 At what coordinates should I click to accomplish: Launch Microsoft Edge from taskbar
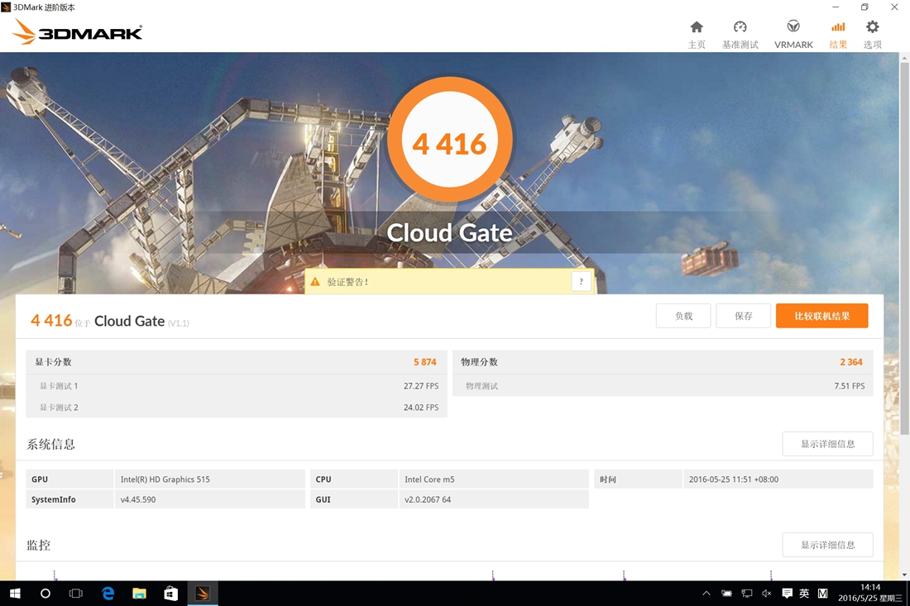tap(108, 594)
